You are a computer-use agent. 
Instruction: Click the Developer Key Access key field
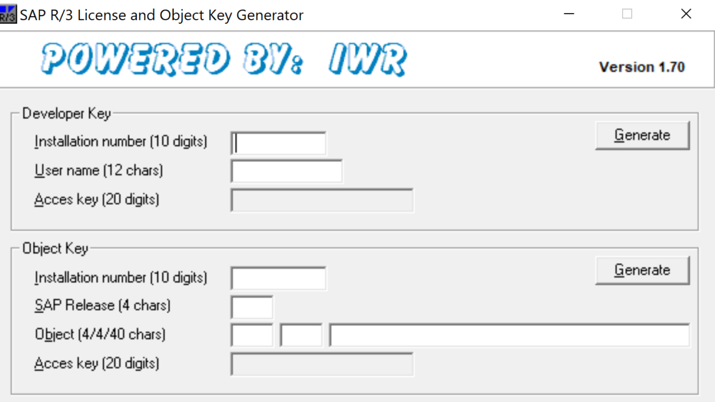pos(322,200)
